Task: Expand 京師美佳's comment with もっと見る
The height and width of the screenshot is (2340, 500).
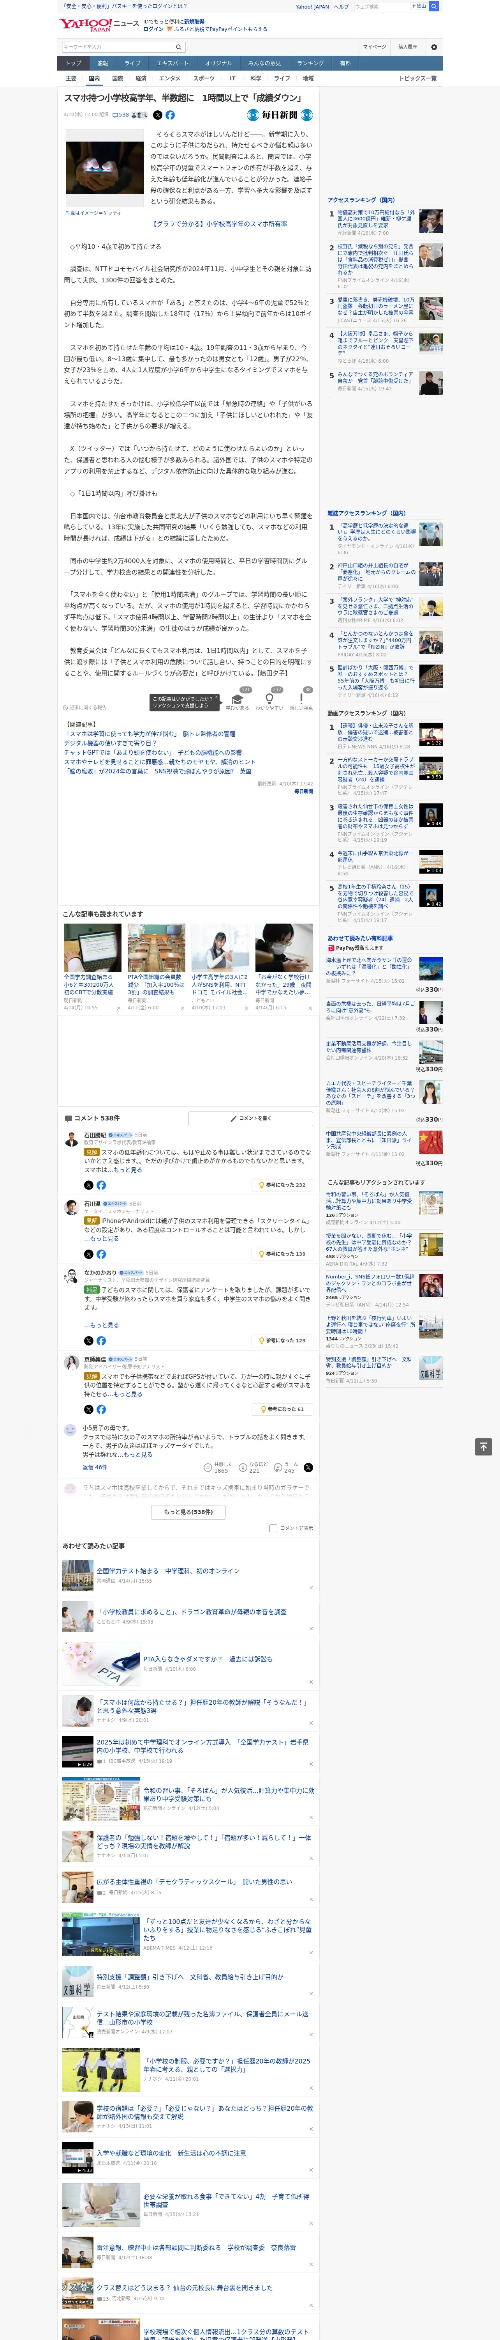Action: tap(129, 1393)
